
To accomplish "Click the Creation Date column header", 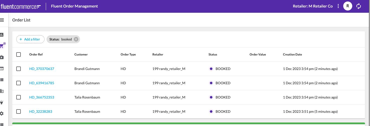I will point(292,54).
